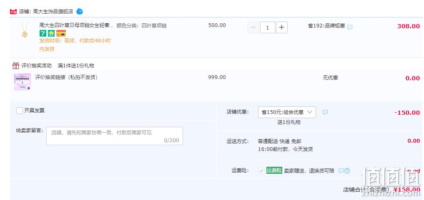The image size is (424, 200).
Task: Open the question mark help for 运费险
Action: click(347, 170)
